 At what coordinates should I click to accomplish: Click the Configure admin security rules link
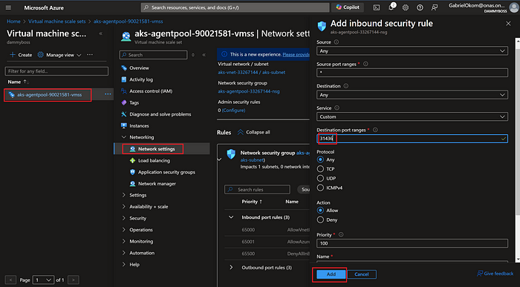pyautogui.click(x=233, y=110)
